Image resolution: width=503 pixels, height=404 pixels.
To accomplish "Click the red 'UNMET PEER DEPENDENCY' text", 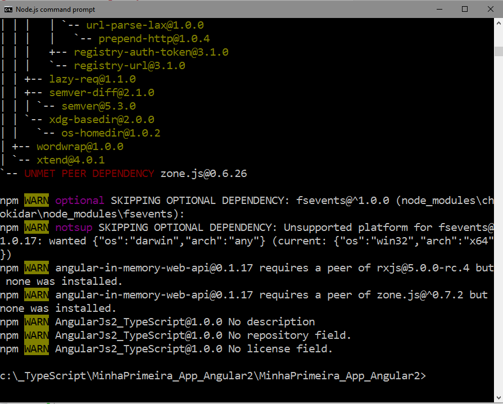I will click(89, 174).
